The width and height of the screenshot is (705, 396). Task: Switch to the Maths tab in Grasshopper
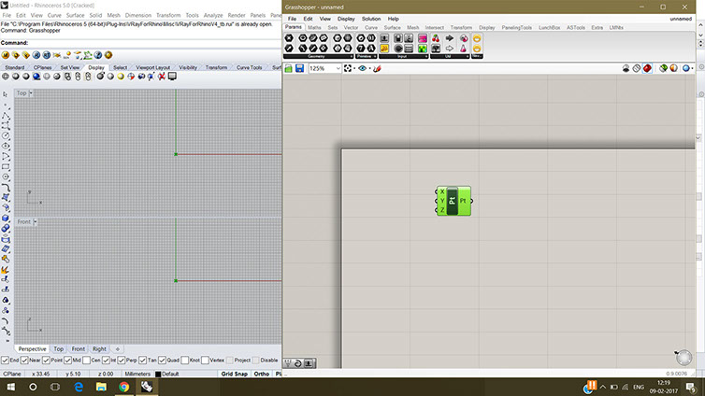click(314, 27)
